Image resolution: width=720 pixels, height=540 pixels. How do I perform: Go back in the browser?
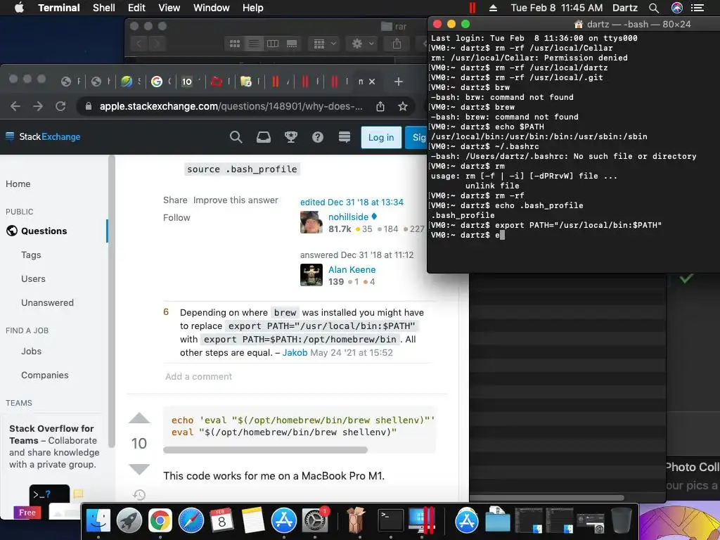(x=15, y=107)
